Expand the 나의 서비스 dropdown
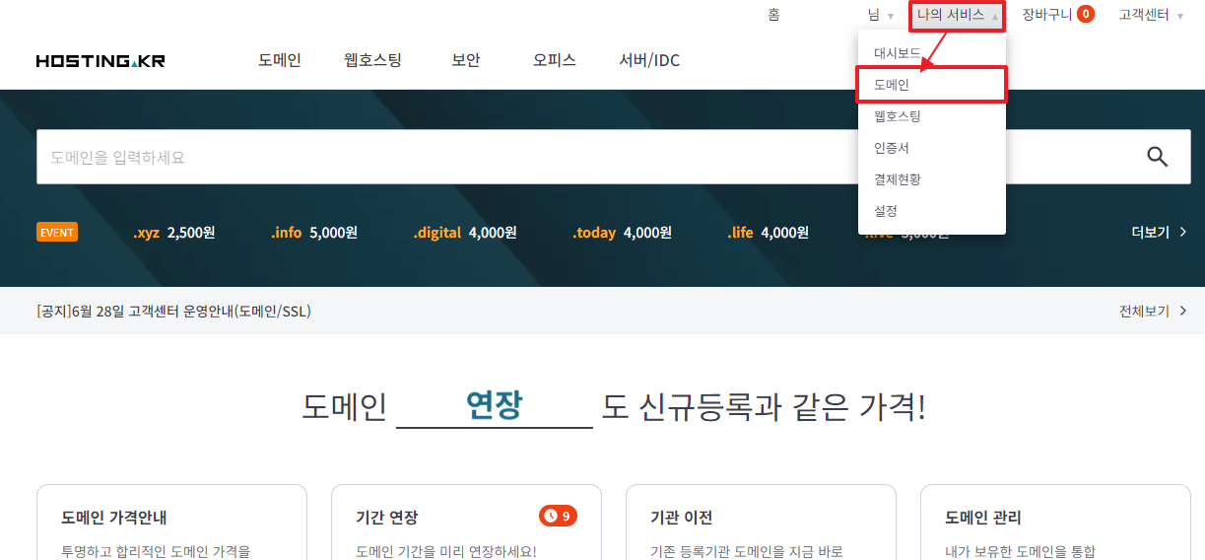 [957, 16]
